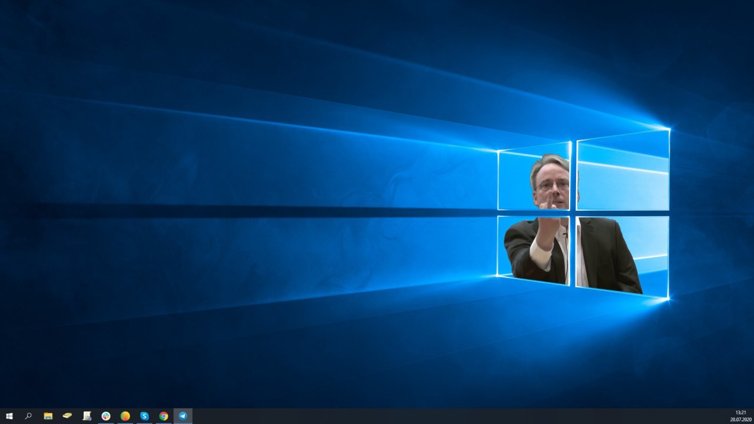Open Telegram from the taskbar

(x=183, y=416)
